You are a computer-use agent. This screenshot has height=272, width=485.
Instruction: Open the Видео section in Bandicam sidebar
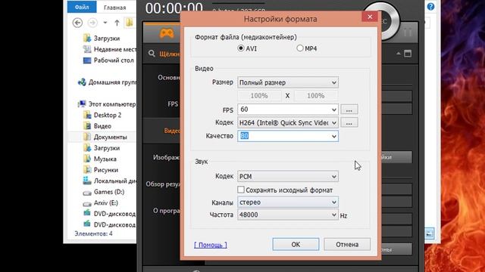point(172,131)
